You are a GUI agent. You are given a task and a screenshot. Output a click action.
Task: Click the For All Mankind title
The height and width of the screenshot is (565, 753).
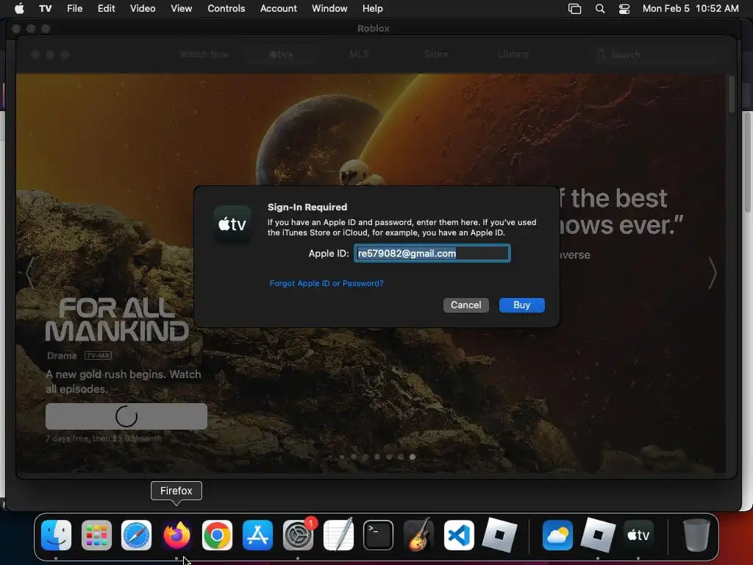117,319
